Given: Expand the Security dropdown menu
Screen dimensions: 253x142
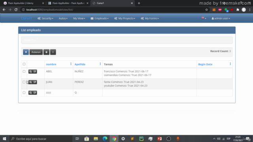Looking at the screenshot, I should pyautogui.click(x=45, y=19).
